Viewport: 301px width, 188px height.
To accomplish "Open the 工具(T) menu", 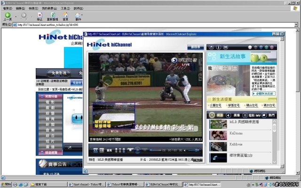I will pyautogui.click(x=65, y=8).
